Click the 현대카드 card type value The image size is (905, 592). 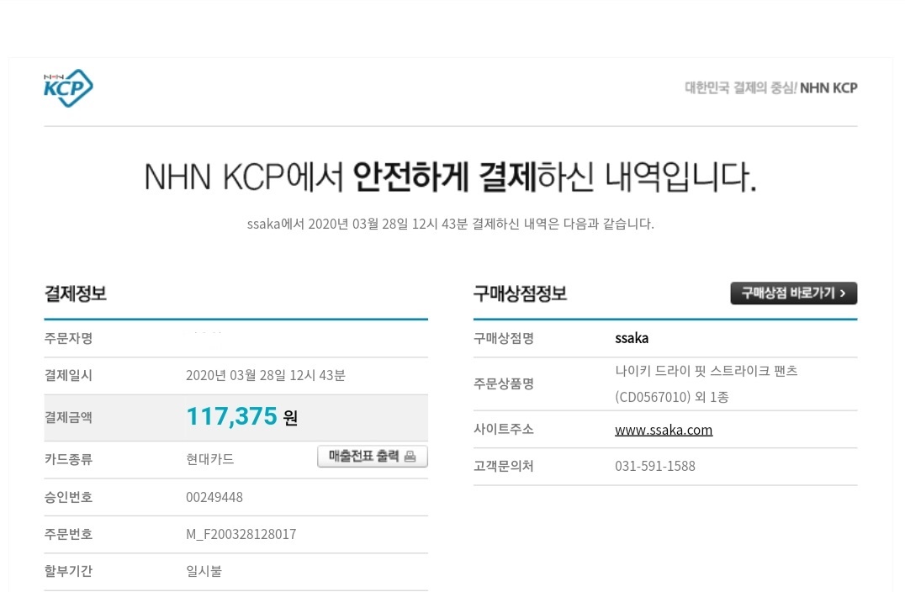(210, 459)
